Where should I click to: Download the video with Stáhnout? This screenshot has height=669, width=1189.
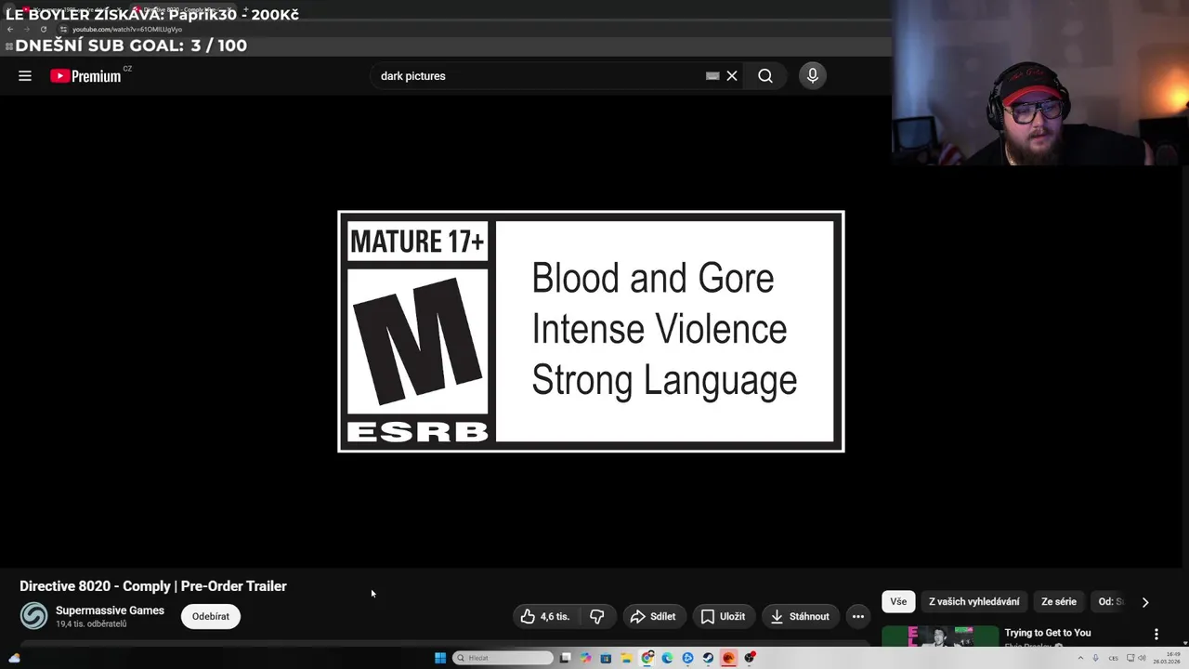800,616
